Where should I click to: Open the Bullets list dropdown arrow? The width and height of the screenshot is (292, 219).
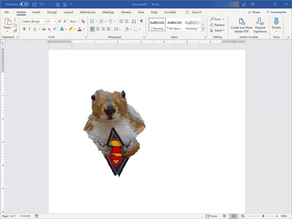(x=96, y=21)
